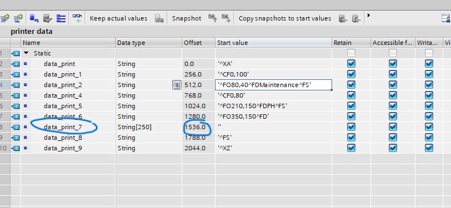Select the data_print_1 name cell
Viewport: 451px width, 208px height.
coord(63,74)
